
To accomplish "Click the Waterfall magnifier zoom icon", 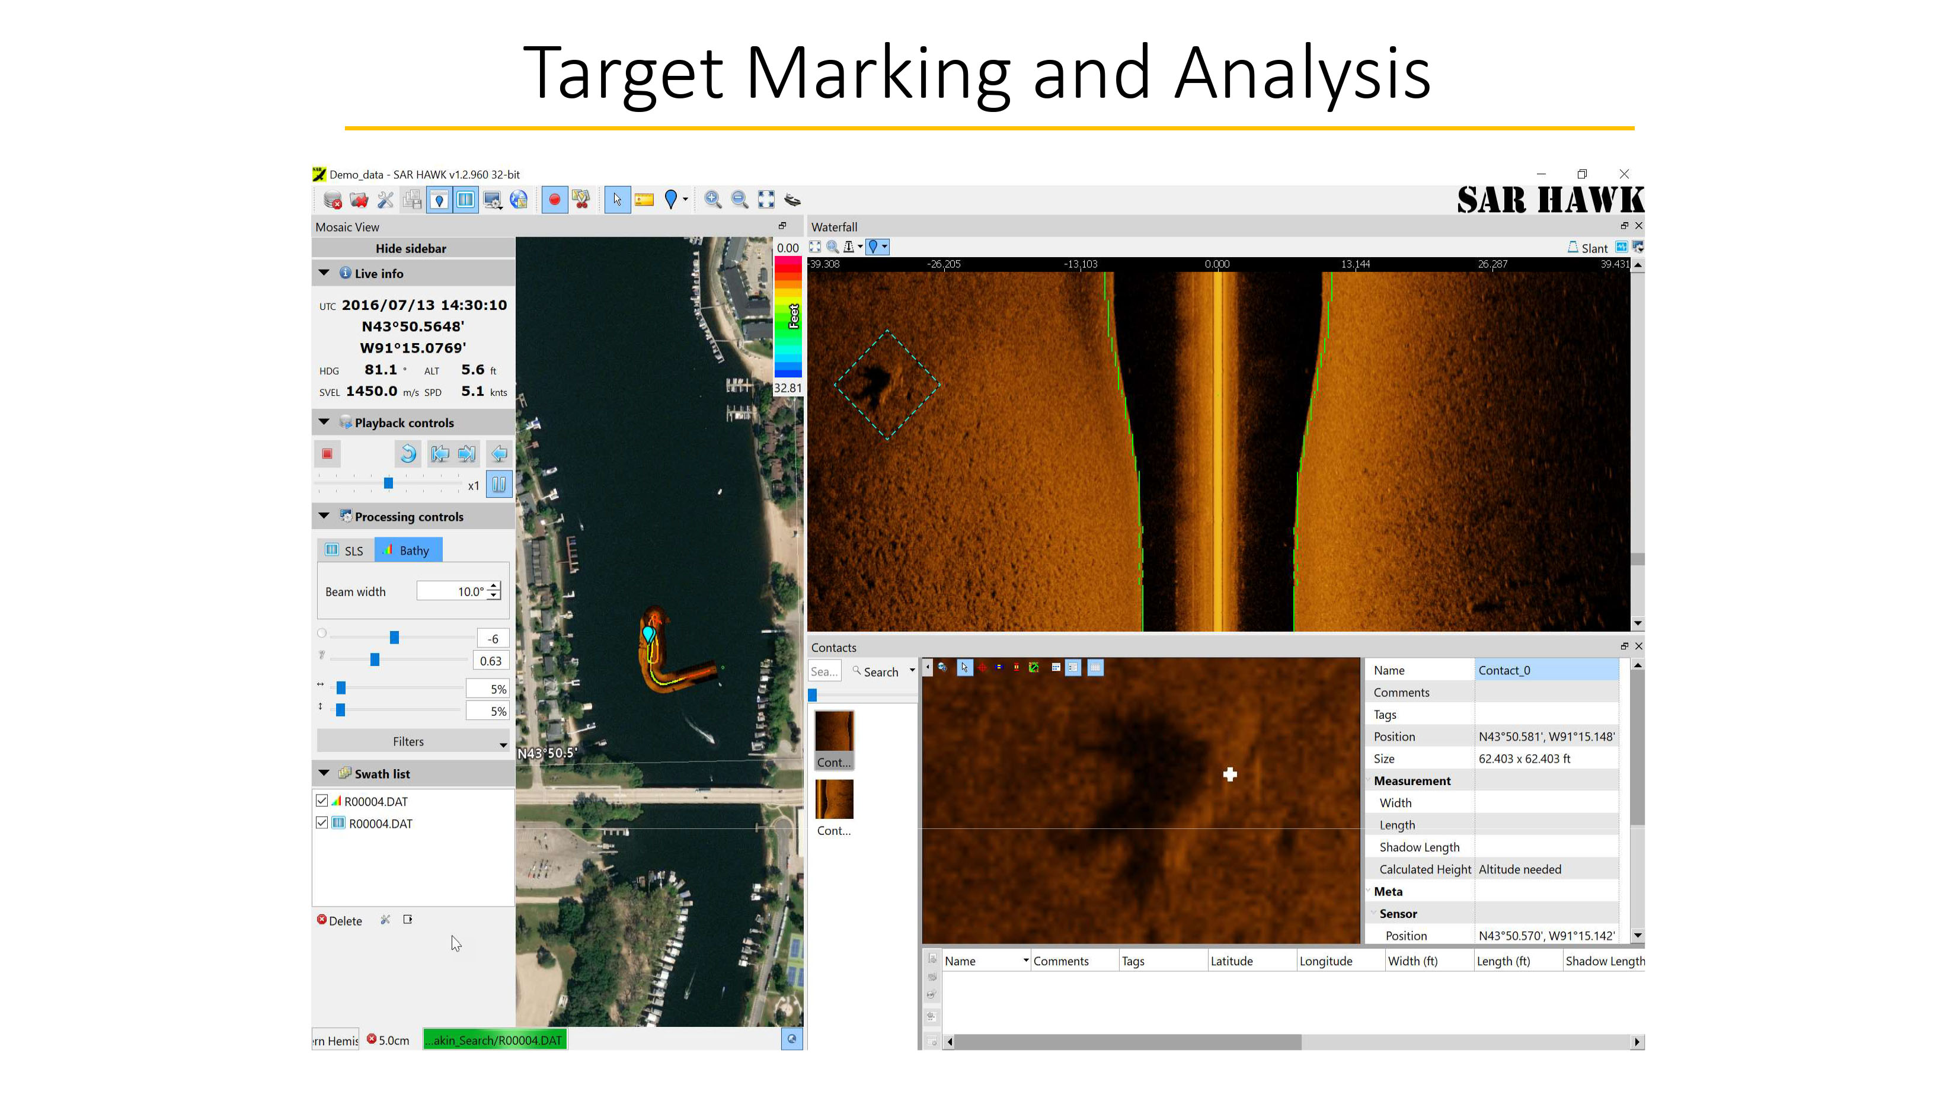I will 832,247.
